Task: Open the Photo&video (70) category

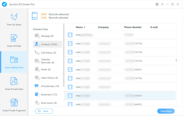Action: [47, 86]
